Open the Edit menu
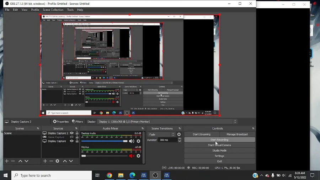The width and height of the screenshot is (320, 180). 15,10
